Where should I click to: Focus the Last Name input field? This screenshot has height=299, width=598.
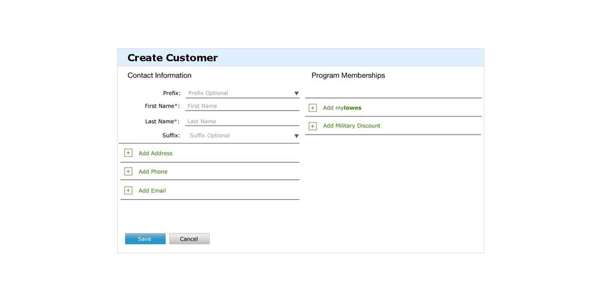242,121
